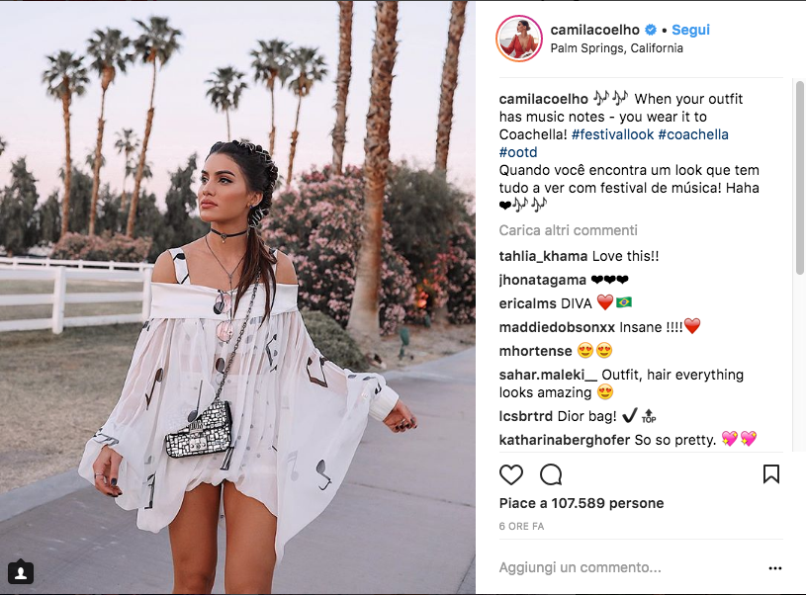This screenshot has height=595, width=806.
Task: Follow the account via Segui
Action: [690, 30]
